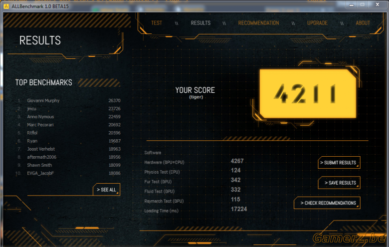Screen dimensions: 389x247
Task: Click the ALLBenchmark title bar app icon
Action: [6, 6]
